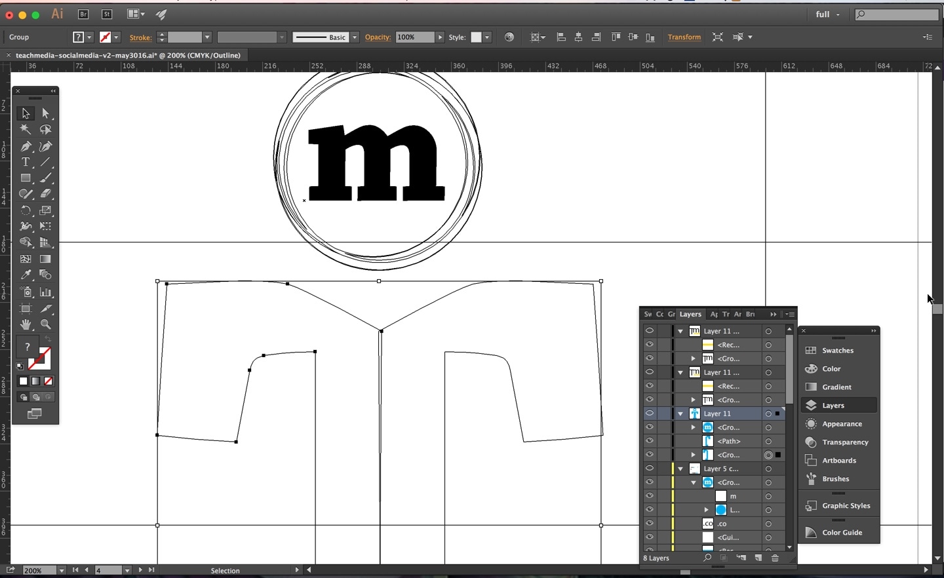Image resolution: width=944 pixels, height=578 pixels.
Task: Select the Zoom magnifier tool
Action: pos(46,324)
